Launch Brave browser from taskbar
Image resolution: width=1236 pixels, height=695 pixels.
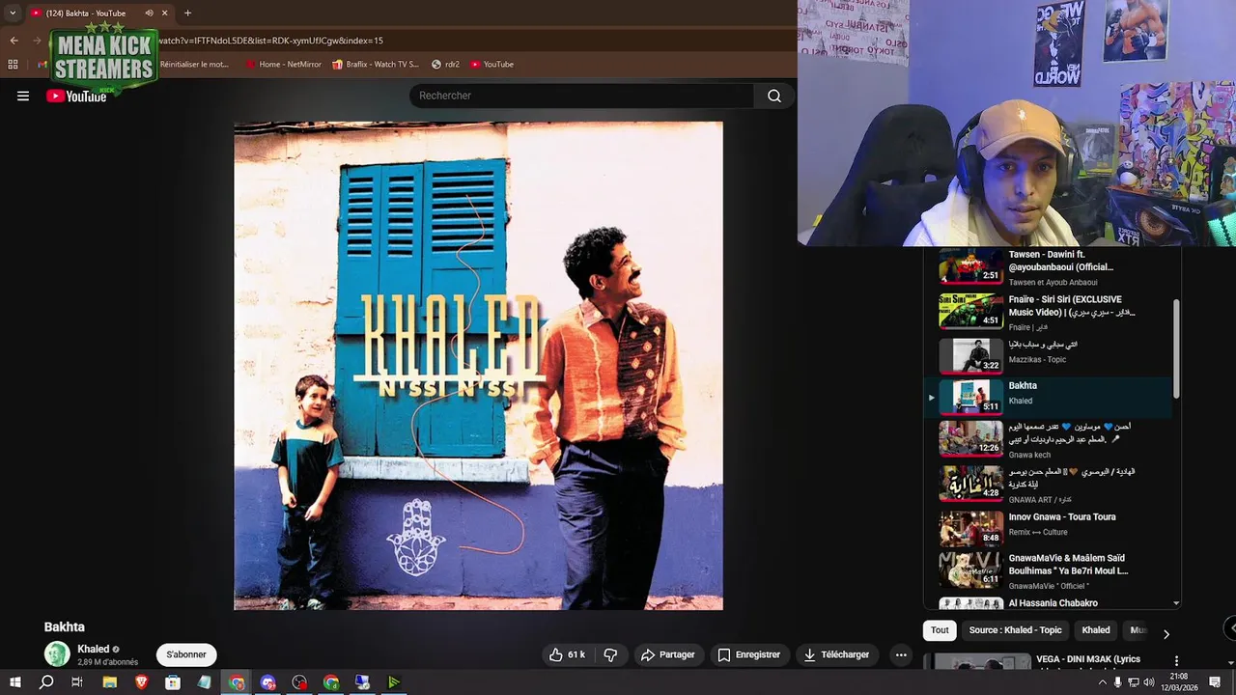(142, 682)
